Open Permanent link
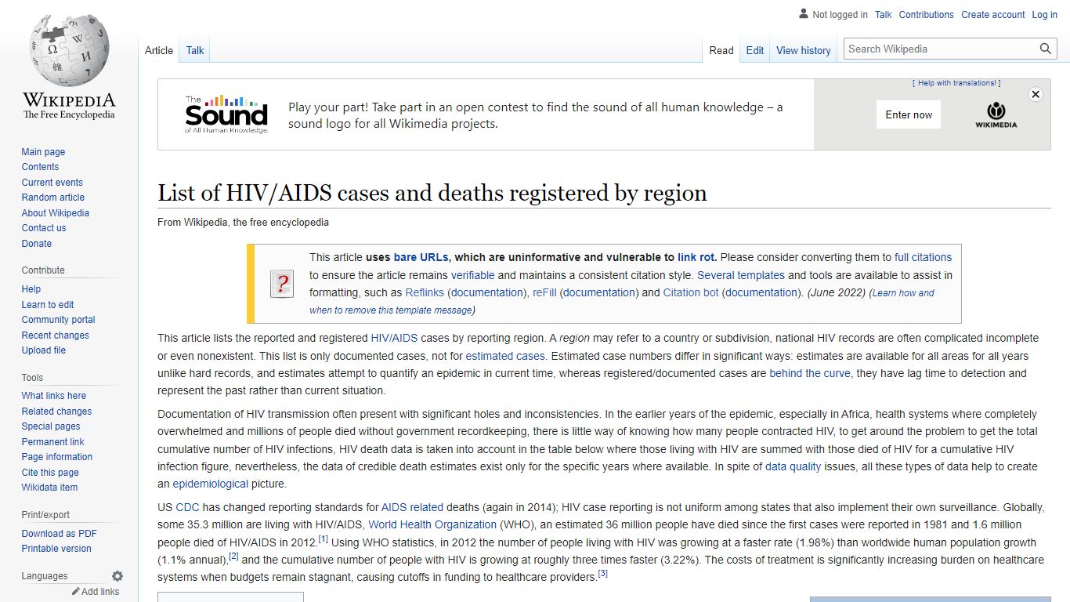1070x602 pixels. [52, 442]
